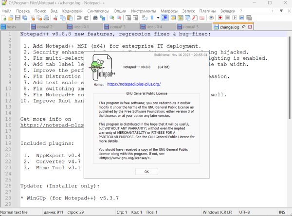Open the ? help menu

coord(241,11)
